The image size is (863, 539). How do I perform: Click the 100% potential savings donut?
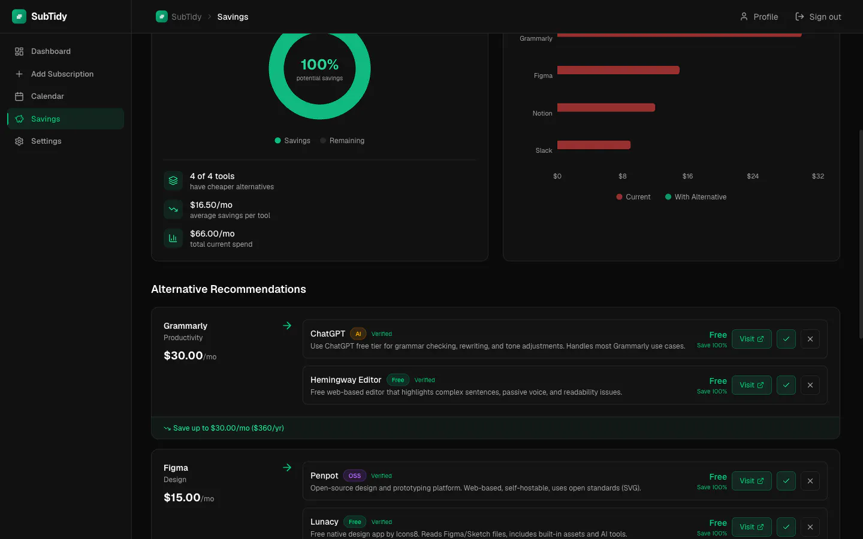(x=319, y=69)
